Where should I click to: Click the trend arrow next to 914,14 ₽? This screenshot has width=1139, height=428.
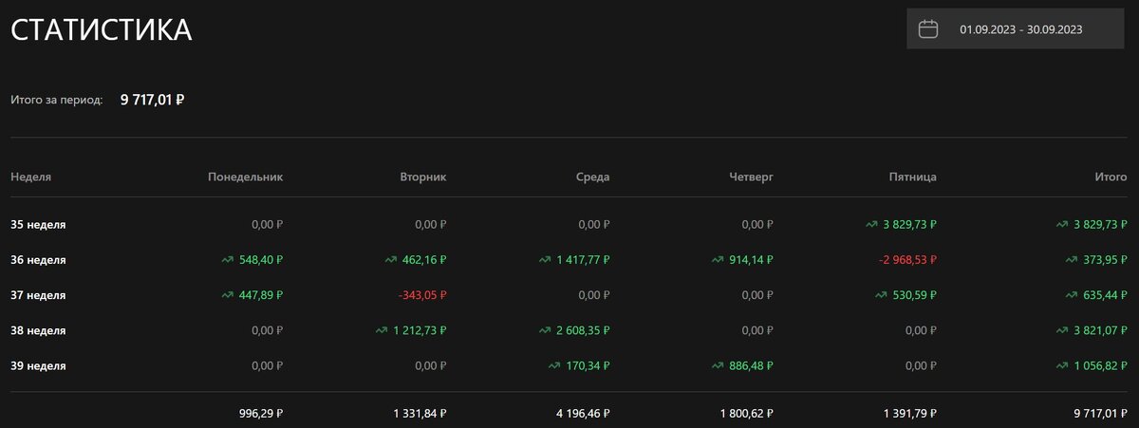pos(719,259)
